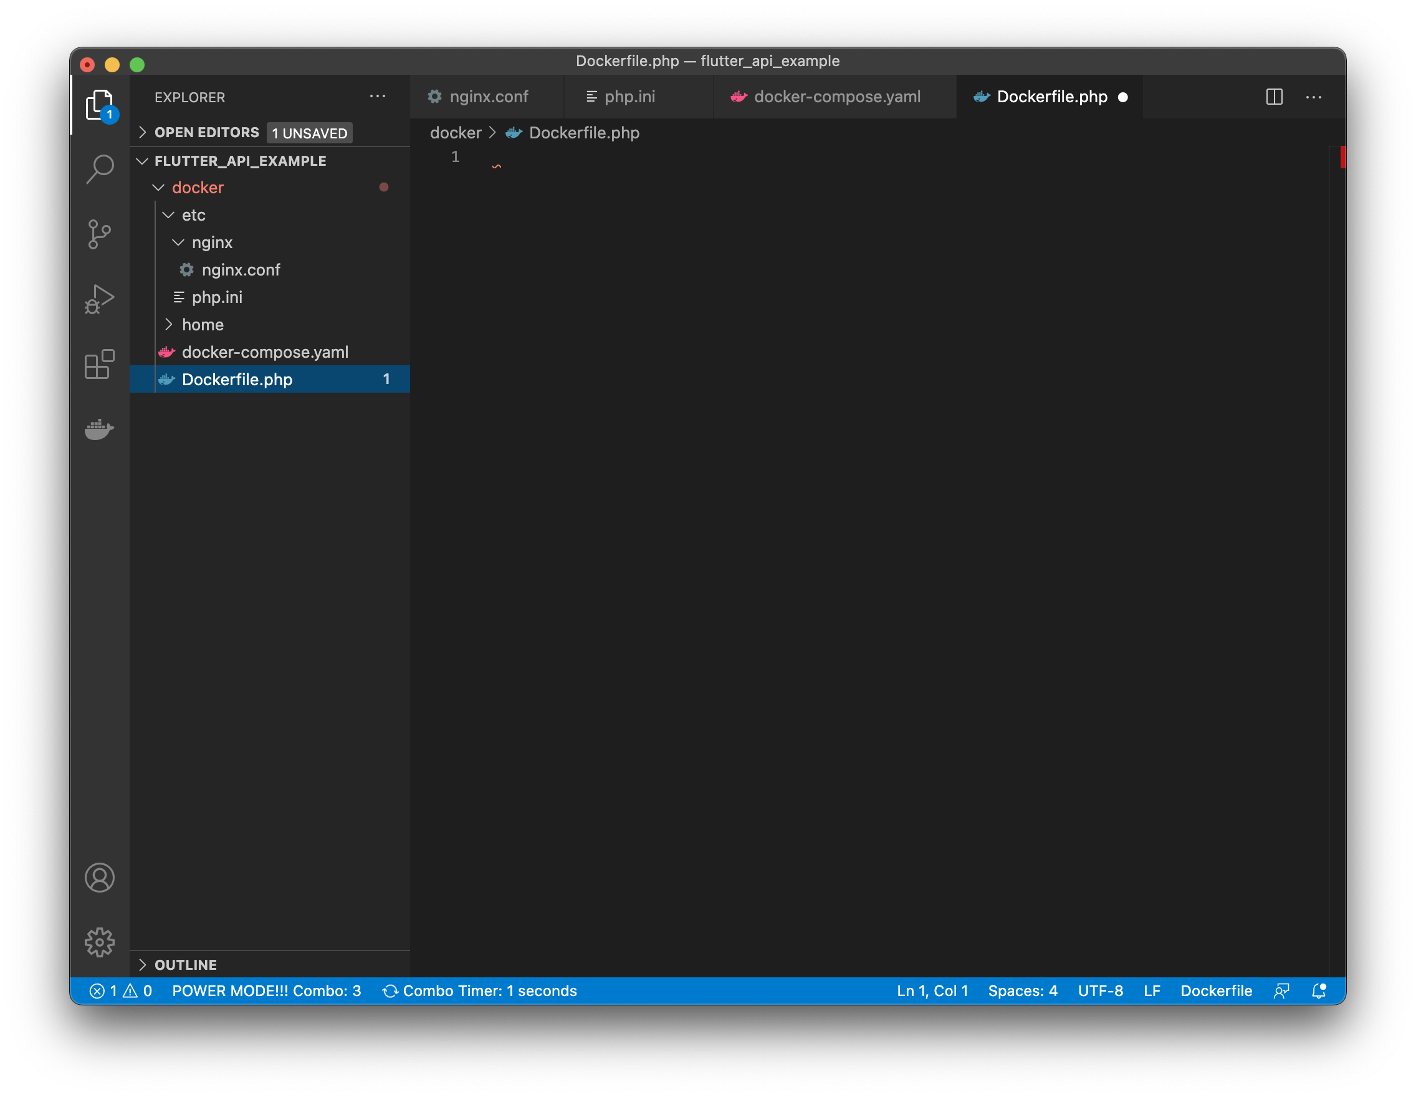Click the Accounts icon
Image resolution: width=1416 pixels, height=1097 pixels.
point(99,877)
